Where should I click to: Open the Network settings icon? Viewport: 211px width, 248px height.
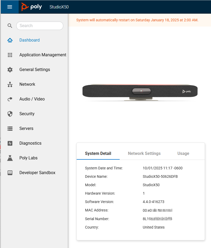coord(10,84)
